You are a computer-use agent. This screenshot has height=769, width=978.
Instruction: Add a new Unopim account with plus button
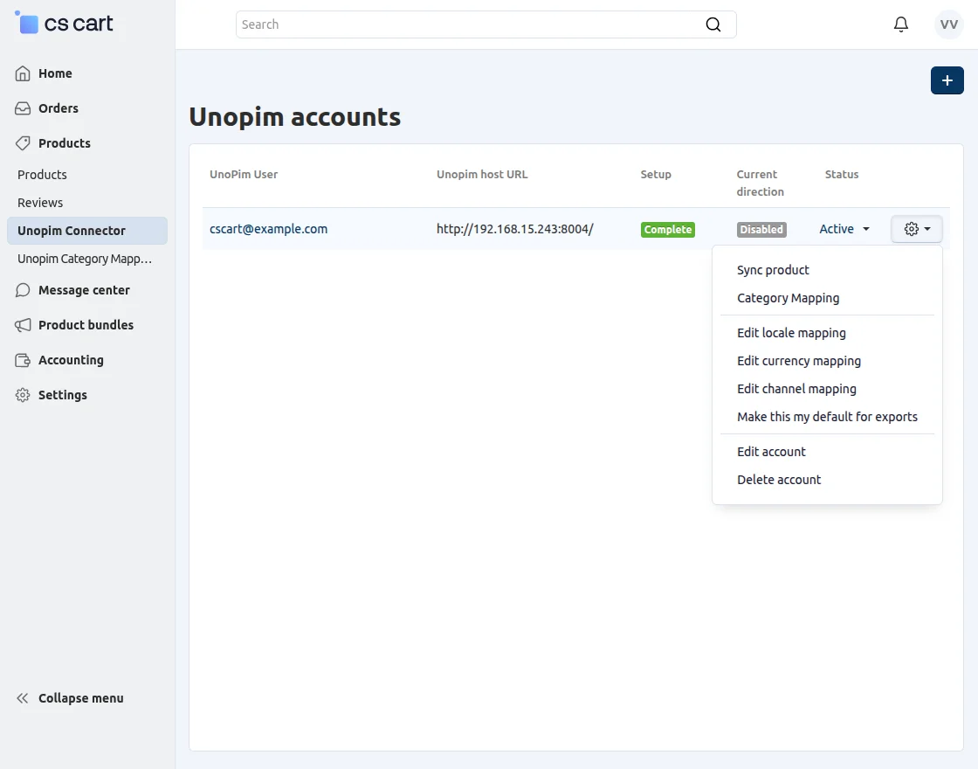(947, 80)
